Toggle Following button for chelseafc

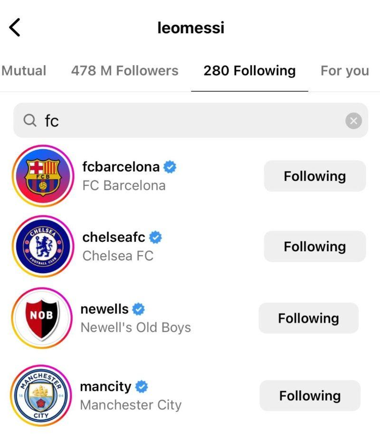pos(314,247)
